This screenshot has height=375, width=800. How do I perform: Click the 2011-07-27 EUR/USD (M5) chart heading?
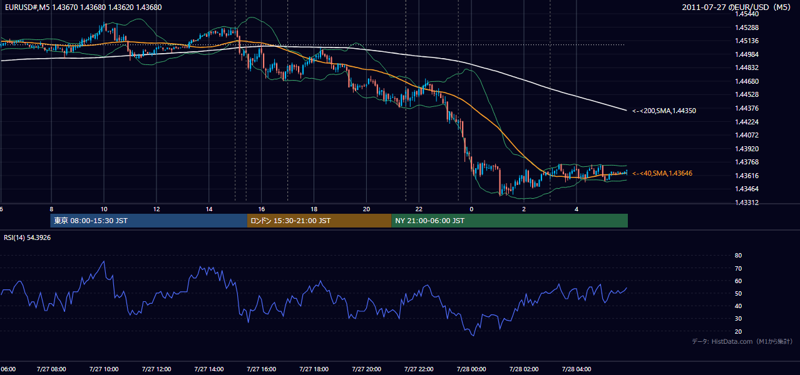[737, 7]
